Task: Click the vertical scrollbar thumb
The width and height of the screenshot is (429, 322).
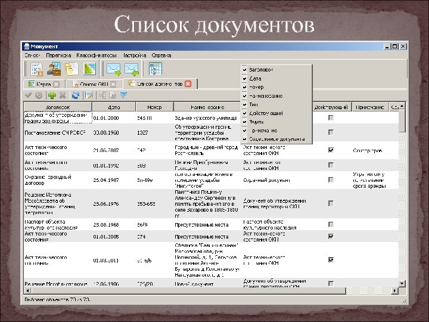Action: pos(402,121)
